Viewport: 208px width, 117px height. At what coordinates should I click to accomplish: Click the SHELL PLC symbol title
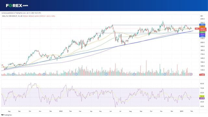click(12, 16)
